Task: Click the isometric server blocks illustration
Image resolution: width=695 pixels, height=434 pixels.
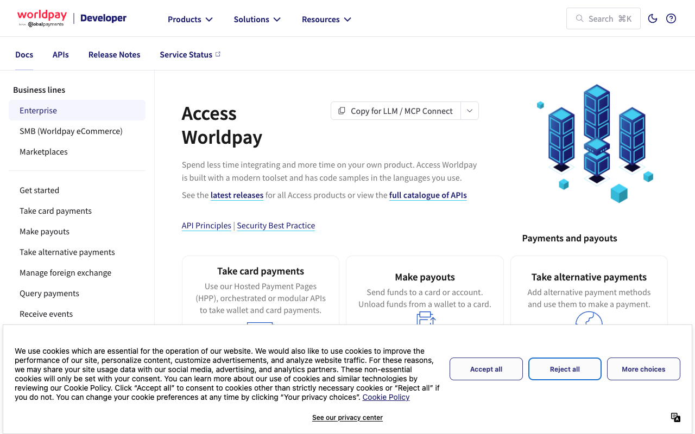Action: [x=595, y=144]
